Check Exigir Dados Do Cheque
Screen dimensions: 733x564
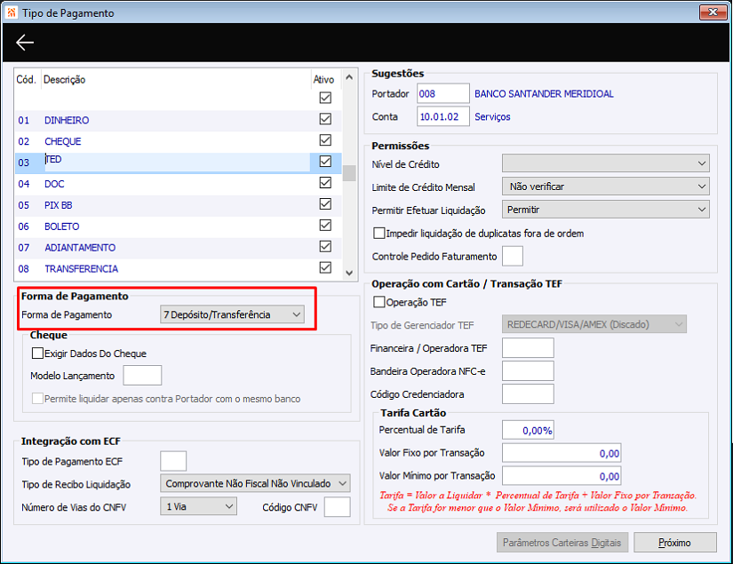coord(38,353)
